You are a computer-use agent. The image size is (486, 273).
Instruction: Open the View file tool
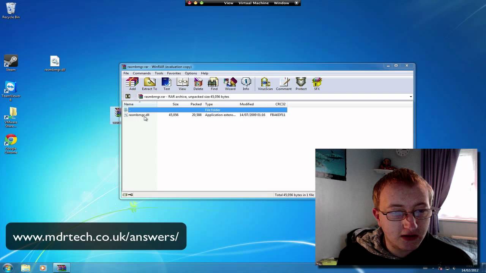pos(182,84)
